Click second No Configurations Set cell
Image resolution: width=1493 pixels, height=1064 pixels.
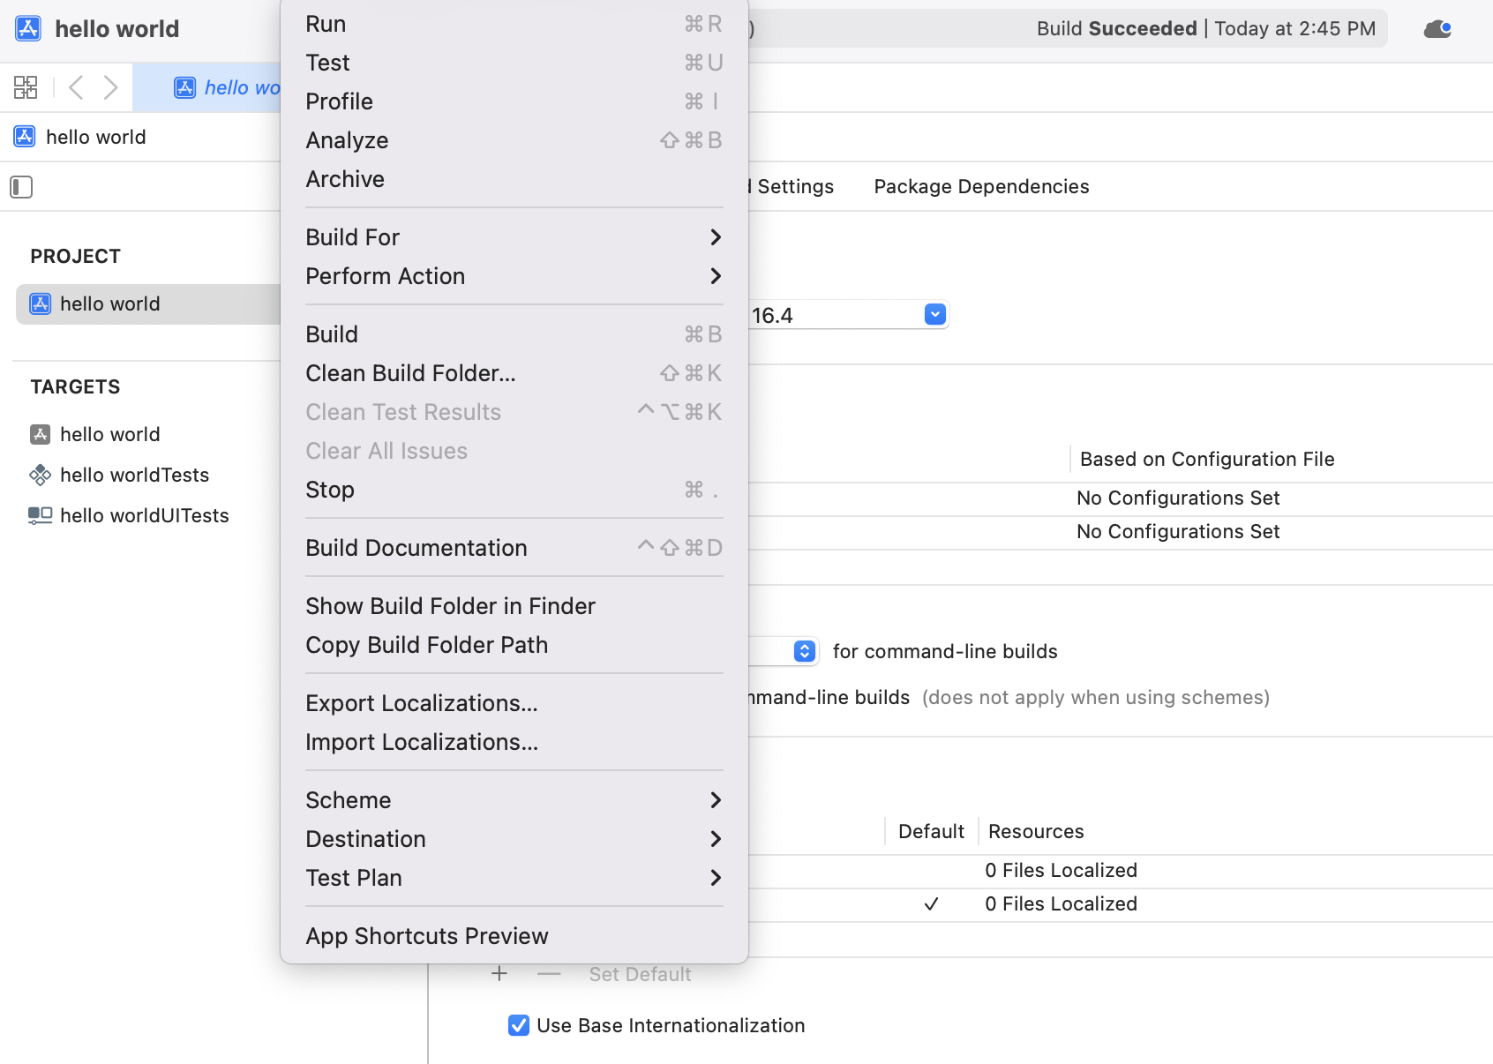point(1178,532)
